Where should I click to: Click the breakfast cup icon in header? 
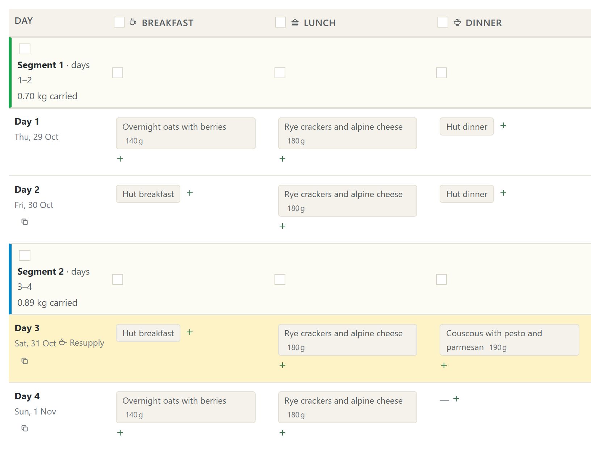133,22
